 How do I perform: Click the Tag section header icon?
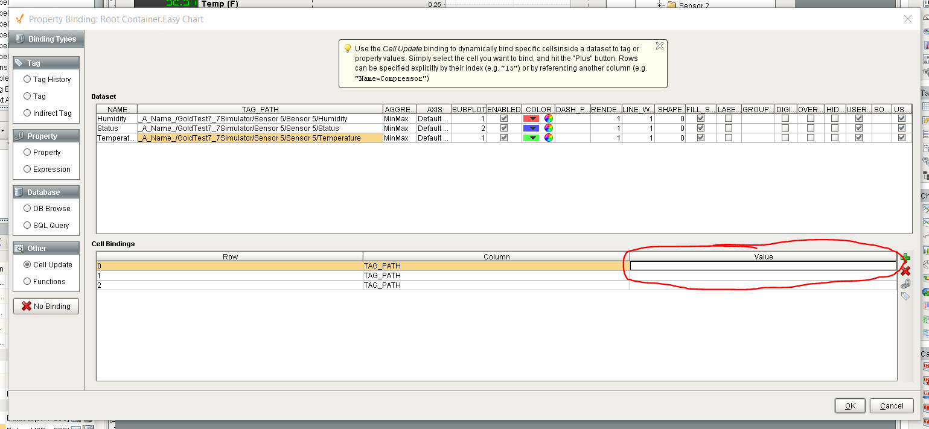(x=19, y=62)
